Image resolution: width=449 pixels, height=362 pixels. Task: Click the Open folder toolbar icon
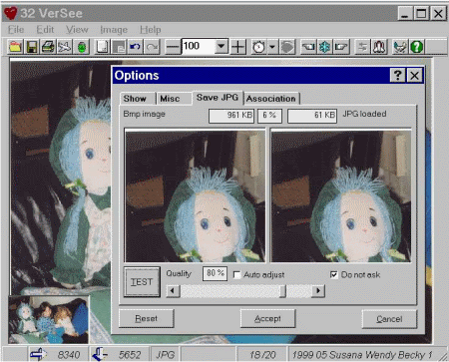(15, 47)
